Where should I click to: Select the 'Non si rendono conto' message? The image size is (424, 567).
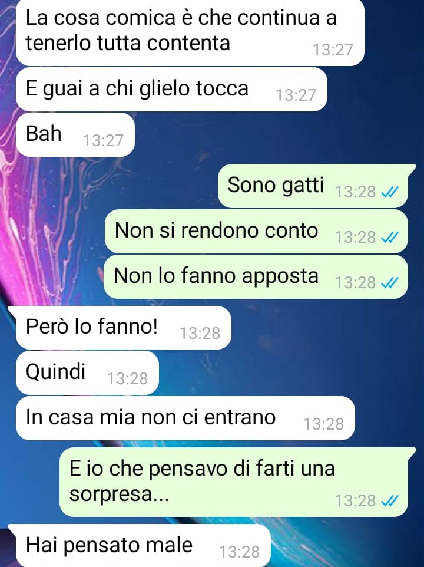pos(256,232)
